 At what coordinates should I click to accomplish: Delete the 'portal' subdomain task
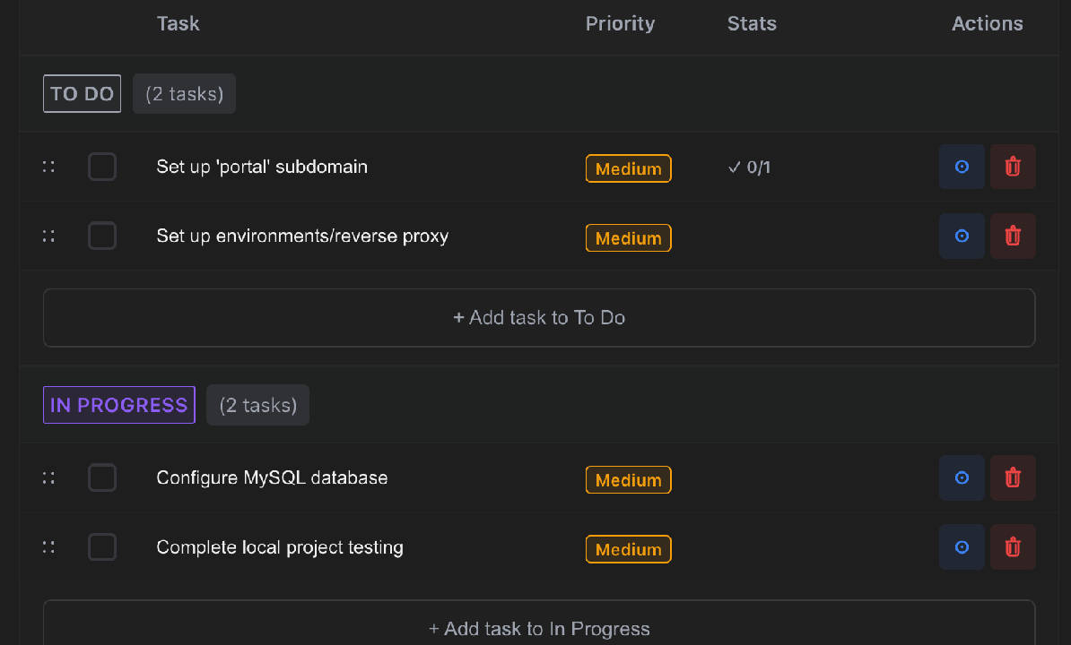click(x=1013, y=167)
